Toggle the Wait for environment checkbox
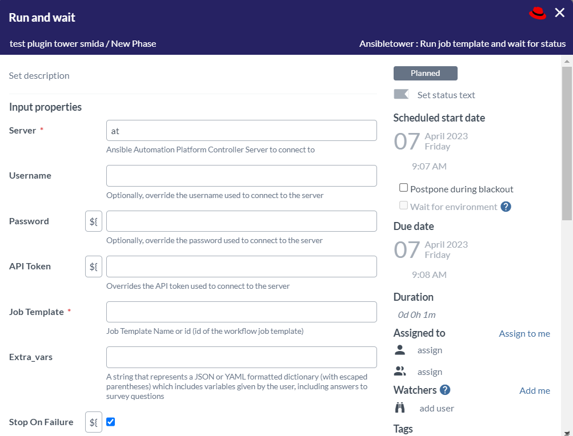Viewport: 573px width, 436px height. [403, 205]
